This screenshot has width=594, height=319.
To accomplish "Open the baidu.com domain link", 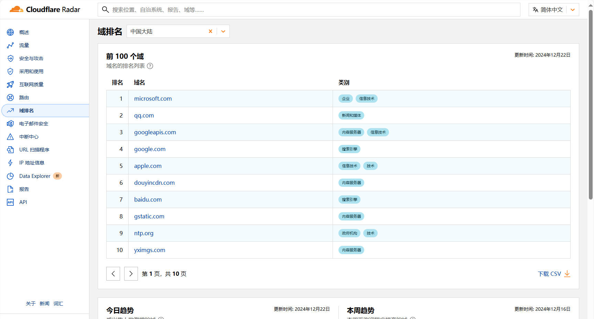I will (148, 200).
